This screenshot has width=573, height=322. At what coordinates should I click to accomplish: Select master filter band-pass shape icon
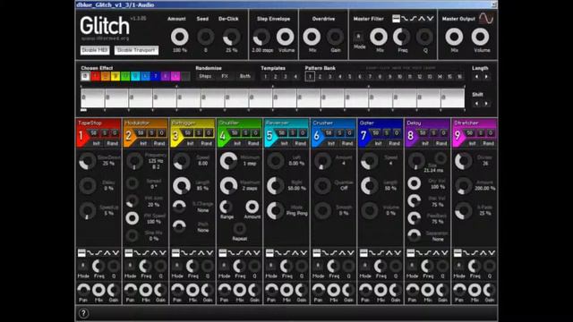tap(422, 19)
